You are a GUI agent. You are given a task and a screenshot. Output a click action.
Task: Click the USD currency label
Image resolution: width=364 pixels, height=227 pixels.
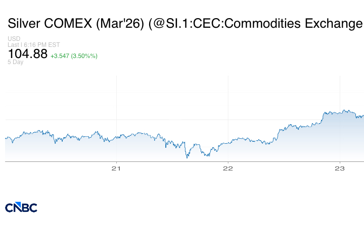tap(14, 39)
